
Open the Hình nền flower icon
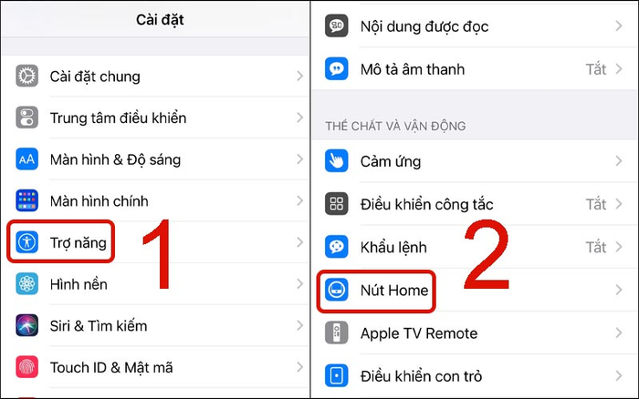[26, 283]
